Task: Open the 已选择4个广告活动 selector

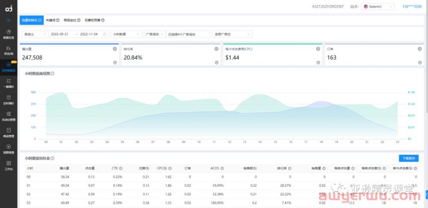Action: click(x=188, y=34)
